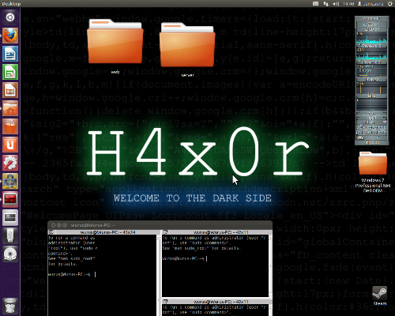This screenshot has height=316, width=395.
Task: Focus the left 43x24 terminal pane
Action: click(103, 275)
